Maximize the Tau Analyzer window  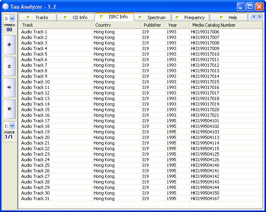pyautogui.click(x=250, y=6)
